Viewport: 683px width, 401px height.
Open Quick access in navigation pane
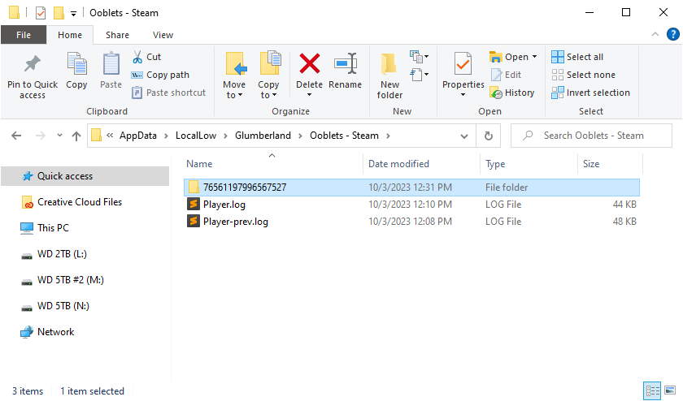coord(85,176)
